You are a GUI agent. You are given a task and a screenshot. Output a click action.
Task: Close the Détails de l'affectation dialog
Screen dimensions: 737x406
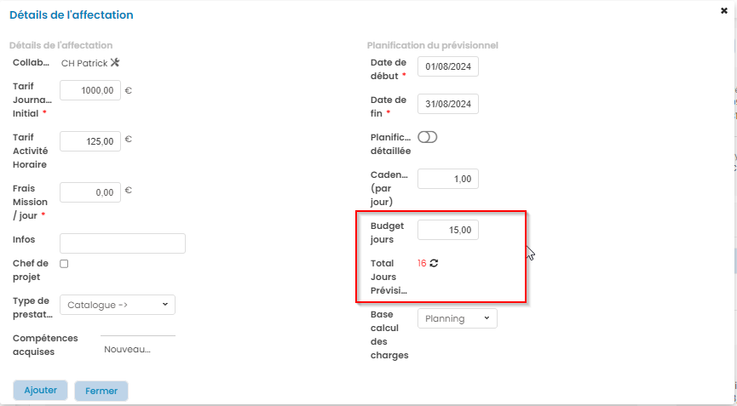click(x=724, y=11)
